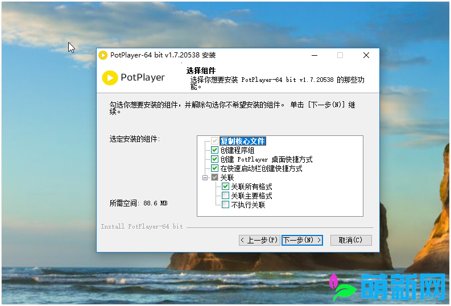Viewport: 451px width, 306px height.
Task: Collapse the 关联 tree node
Action: (205, 177)
